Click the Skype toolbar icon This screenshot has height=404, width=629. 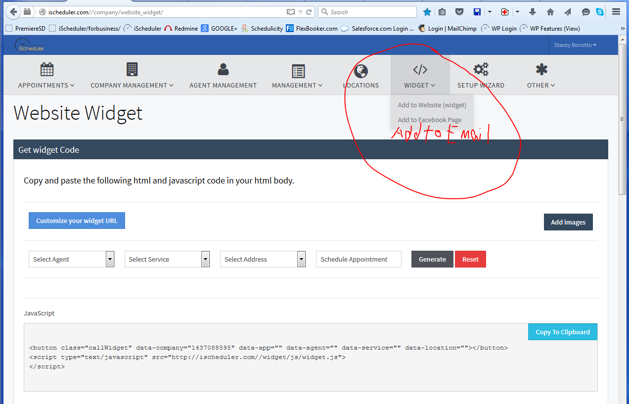[599, 12]
